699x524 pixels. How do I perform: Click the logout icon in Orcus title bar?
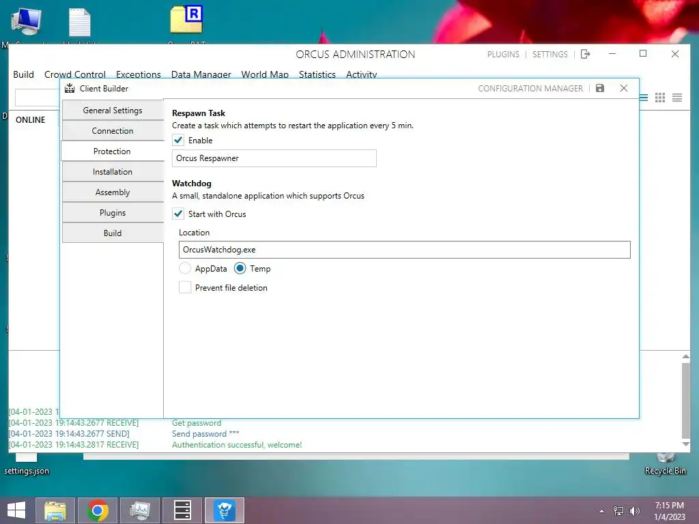pos(585,54)
